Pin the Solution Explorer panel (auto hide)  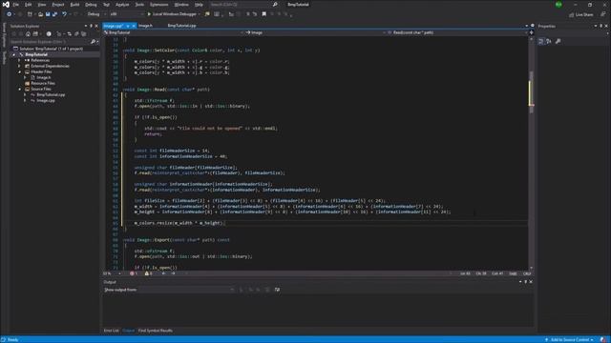(92, 26)
